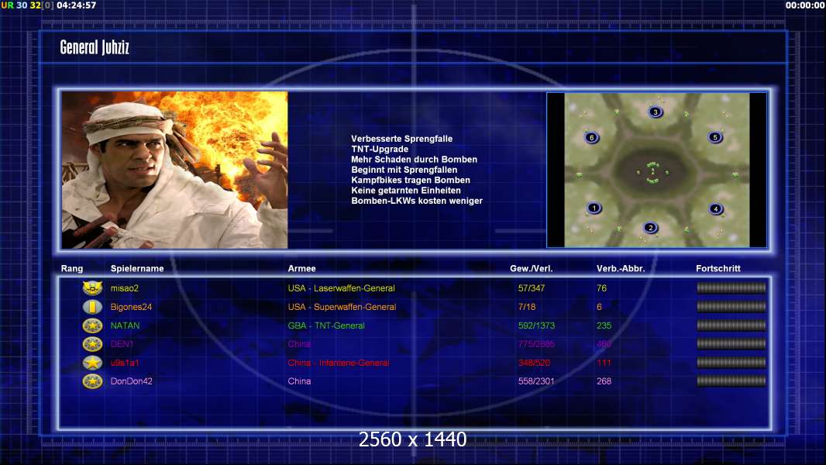Viewport: 826px width, 465px height.
Task: Click Bigones24's rank badge icon
Action: tap(92, 306)
